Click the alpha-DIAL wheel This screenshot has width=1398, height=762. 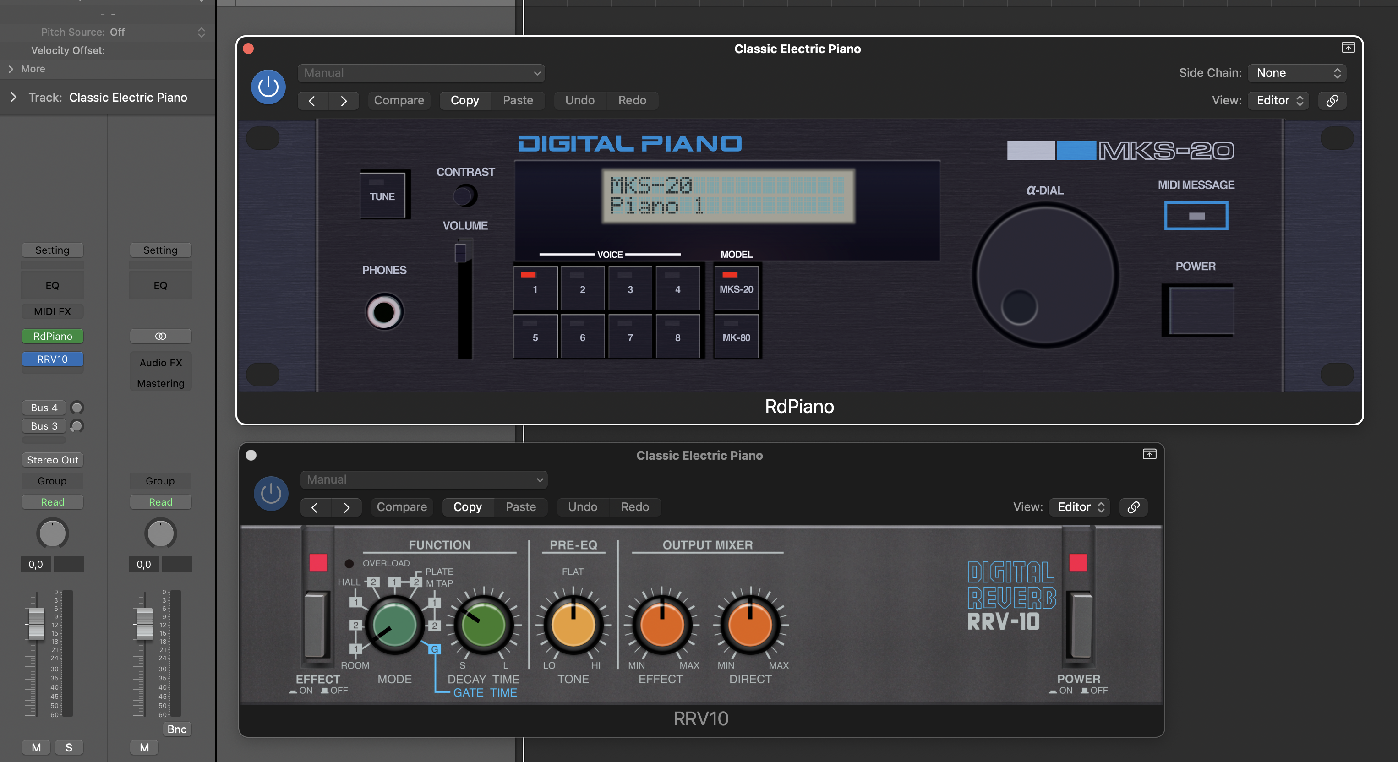pyautogui.click(x=1045, y=275)
